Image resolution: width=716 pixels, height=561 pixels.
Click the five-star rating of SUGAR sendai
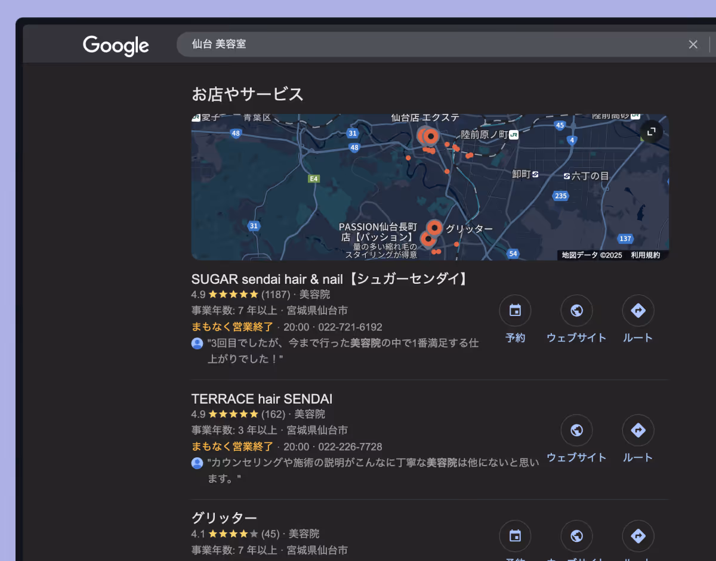pyautogui.click(x=233, y=295)
